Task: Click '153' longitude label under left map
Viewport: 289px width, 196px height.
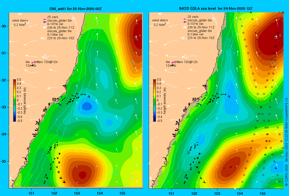Action: tap(77, 193)
